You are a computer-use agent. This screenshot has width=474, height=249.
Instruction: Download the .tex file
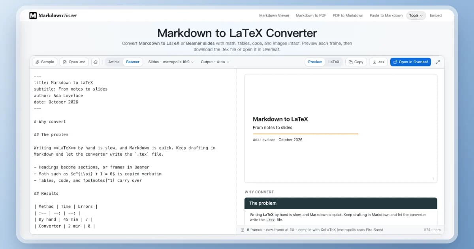(378, 62)
